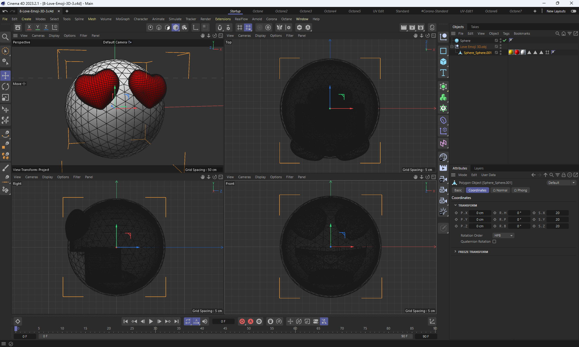Open the MoGraph menu
This screenshot has width=579, height=347.
click(122, 19)
